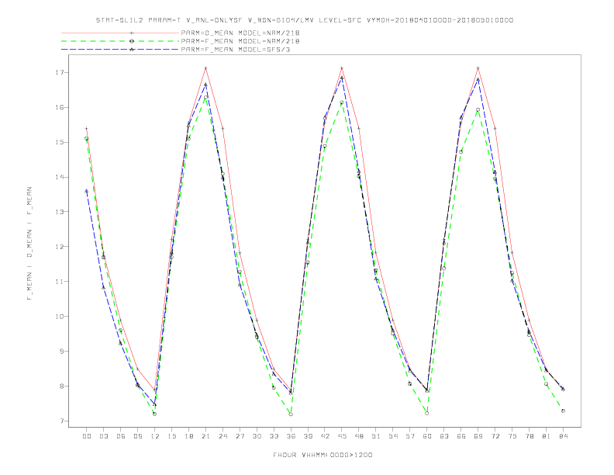The width and height of the screenshot is (614, 475).
Task: Click the chart title starting with STAT=SL1L2
Action: pos(305,20)
